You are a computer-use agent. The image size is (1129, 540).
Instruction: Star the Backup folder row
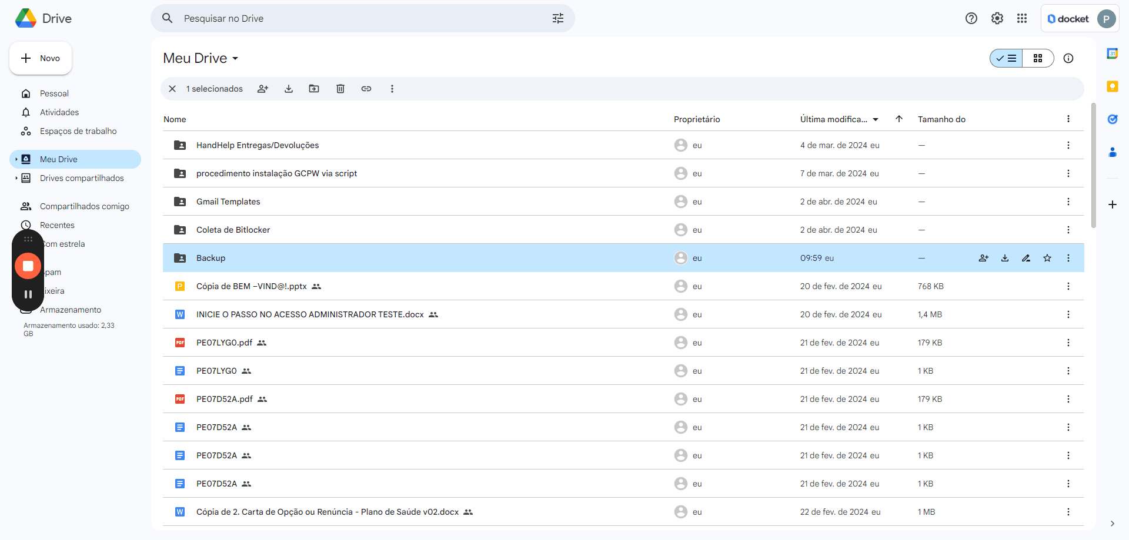point(1047,258)
